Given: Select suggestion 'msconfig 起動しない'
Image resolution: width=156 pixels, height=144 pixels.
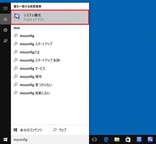Looking at the screenshot, I should (x=50, y=93).
